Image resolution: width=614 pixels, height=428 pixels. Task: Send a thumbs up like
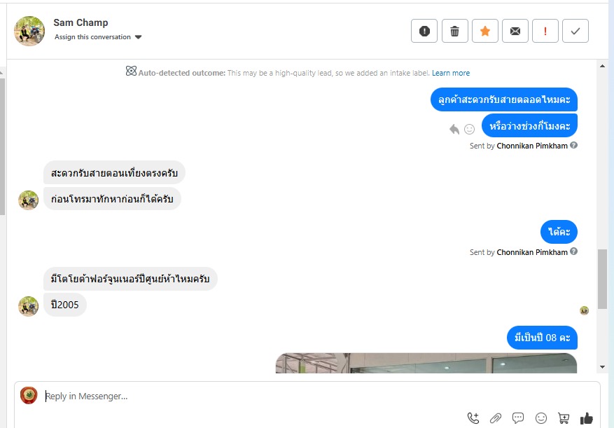pos(586,418)
